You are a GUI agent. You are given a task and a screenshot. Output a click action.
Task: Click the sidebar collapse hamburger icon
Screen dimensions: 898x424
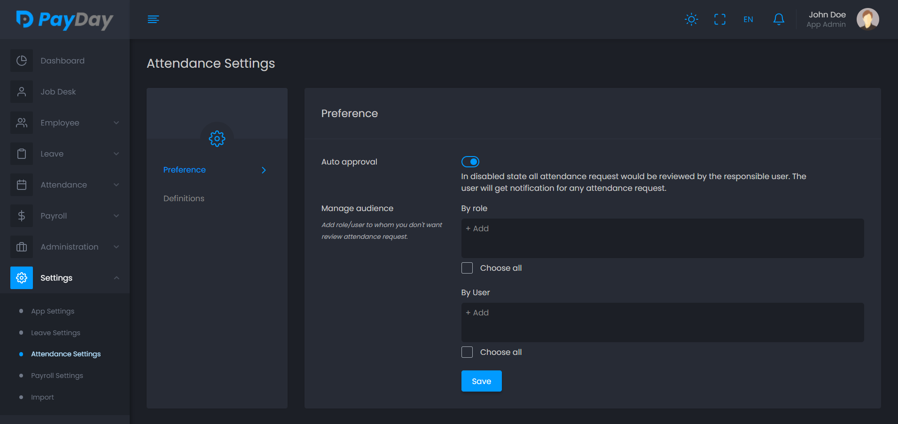coord(153,19)
